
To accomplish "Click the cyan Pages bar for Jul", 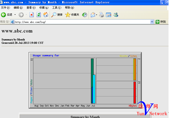I will (94, 89).
